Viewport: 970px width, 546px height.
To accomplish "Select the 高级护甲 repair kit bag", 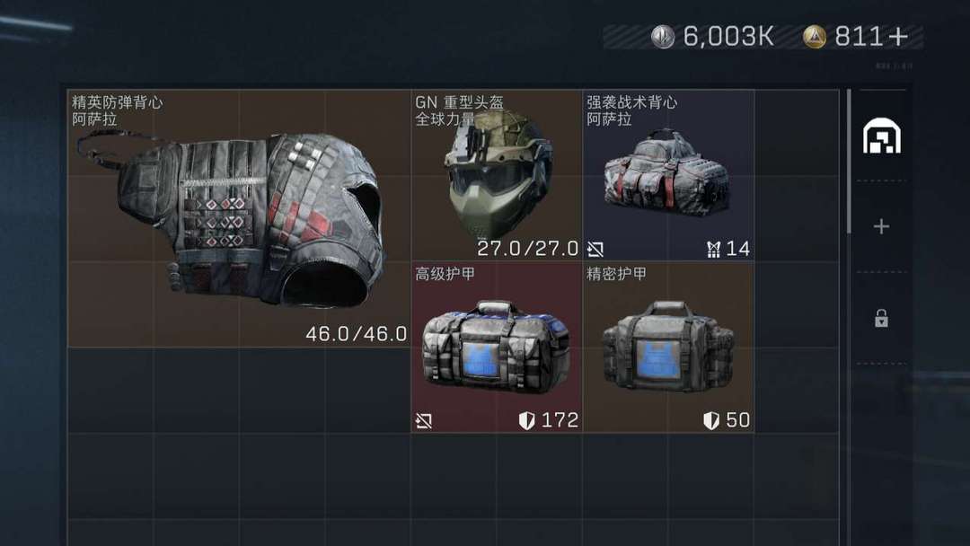I will click(x=497, y=347).
